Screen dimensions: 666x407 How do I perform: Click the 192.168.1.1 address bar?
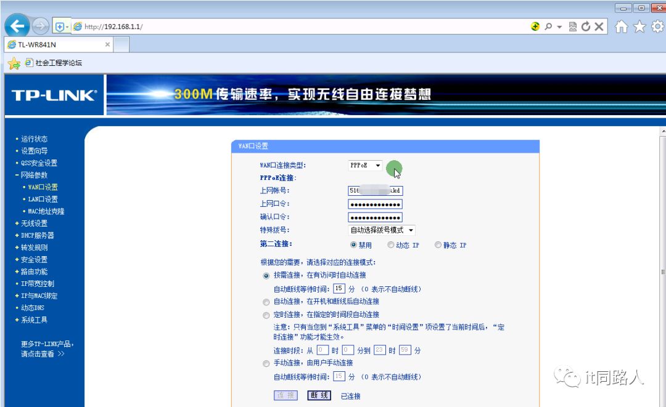pos(297,26)
